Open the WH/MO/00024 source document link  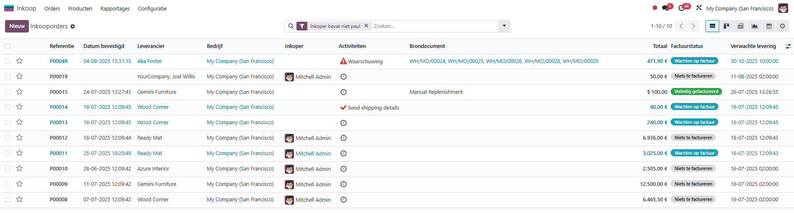click(427, 61)
